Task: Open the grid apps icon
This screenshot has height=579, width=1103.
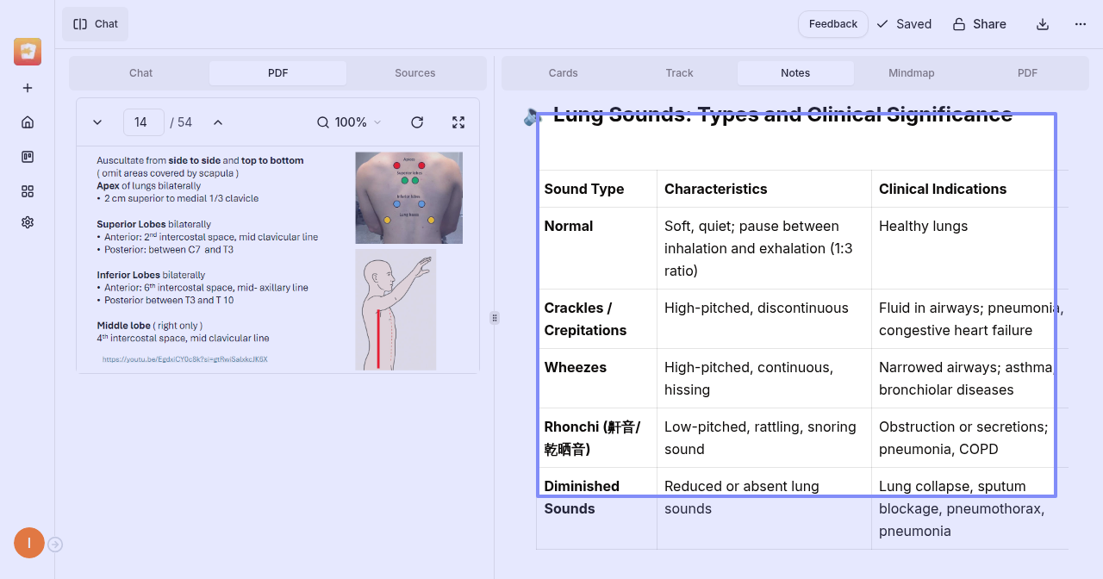Action: [28, 191]
